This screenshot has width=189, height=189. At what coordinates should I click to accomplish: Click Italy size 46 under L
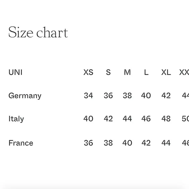tap(146, 119)
